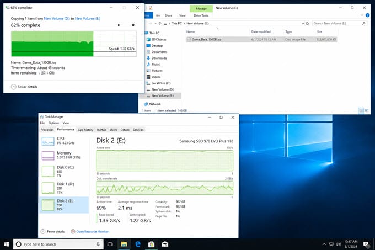Open the Share ribbon tab in File Explorer

tap(168, 15)
